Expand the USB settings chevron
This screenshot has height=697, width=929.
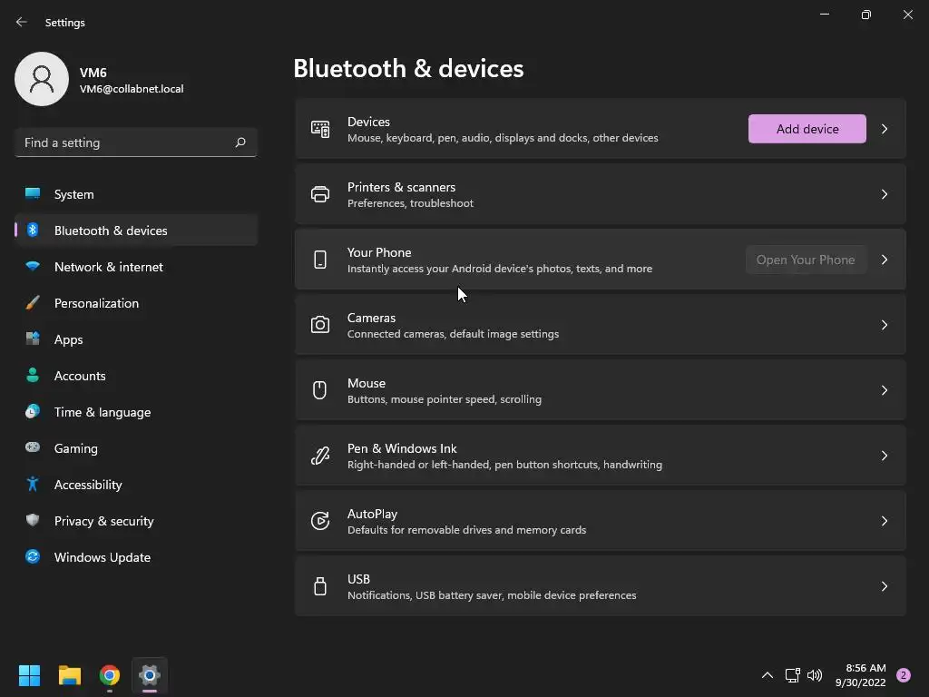pos(885,586)
